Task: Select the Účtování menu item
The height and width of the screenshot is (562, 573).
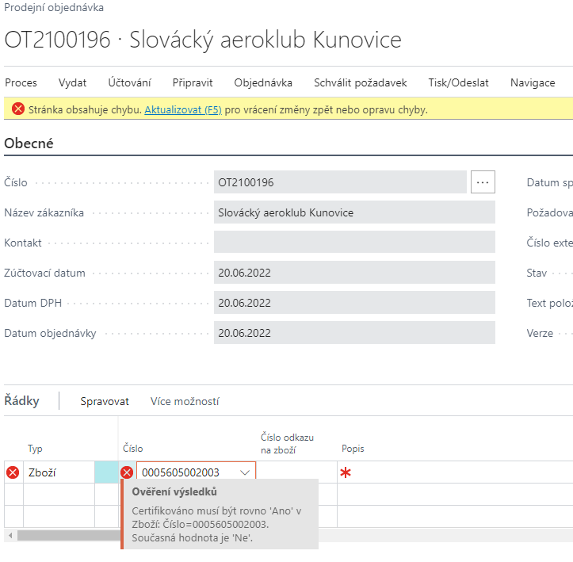Action: 129,82
